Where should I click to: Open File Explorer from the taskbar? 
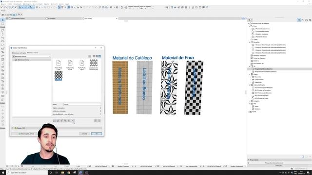pyautogui.click(x=62, y=173)
